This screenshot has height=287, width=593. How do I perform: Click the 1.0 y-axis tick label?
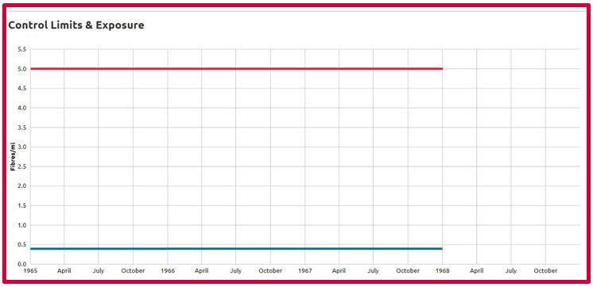pyautogui.click(x=21, y=225)
